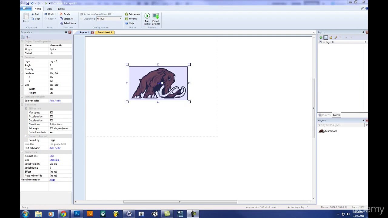The height and width of the screenshot is (218, 388).
Task: Toggle the layer view mode icon
Action: [326, 38]
